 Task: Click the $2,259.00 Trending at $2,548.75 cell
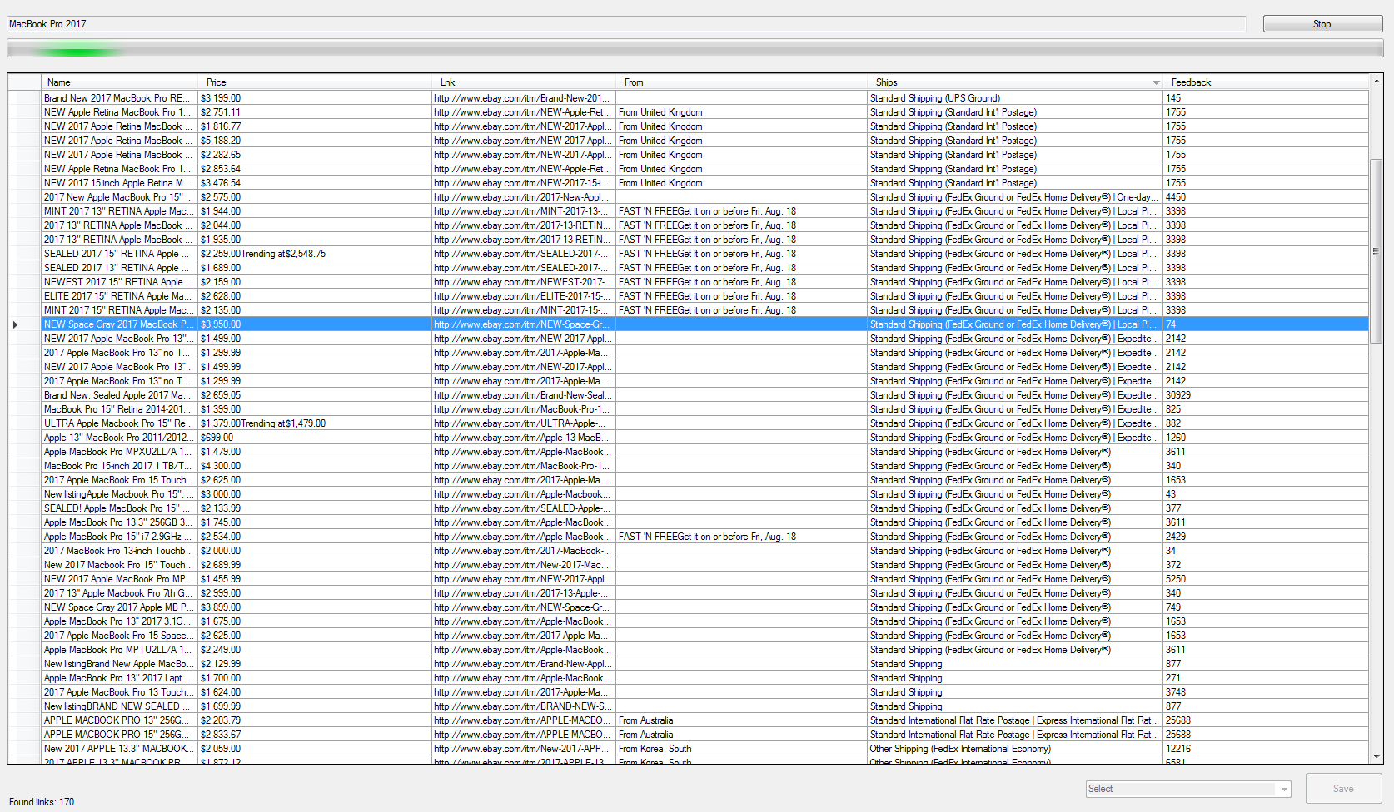point(315,254)
